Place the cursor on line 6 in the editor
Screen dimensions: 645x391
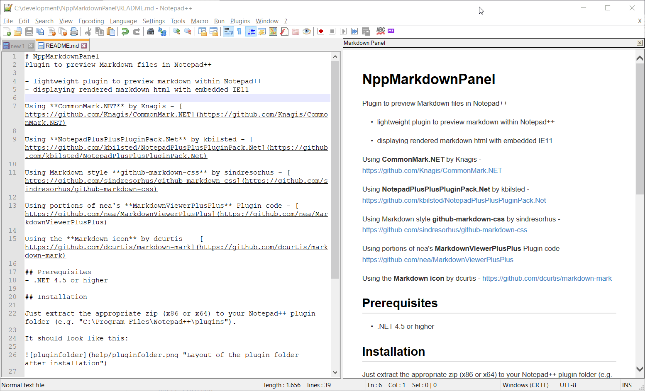pyautogui.click(x=178, y=98)
